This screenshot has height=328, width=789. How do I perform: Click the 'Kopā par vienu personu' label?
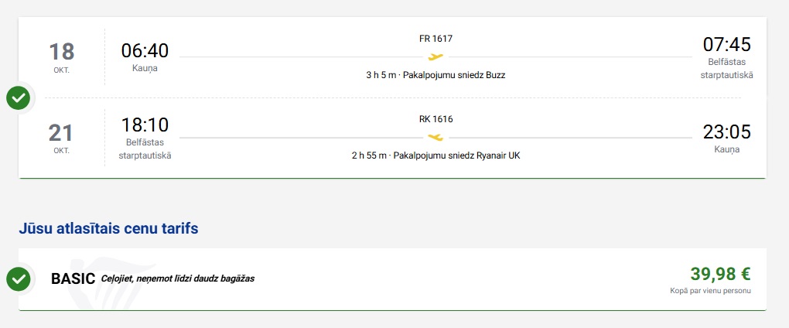pyautogui.click(x=710, y=291)
